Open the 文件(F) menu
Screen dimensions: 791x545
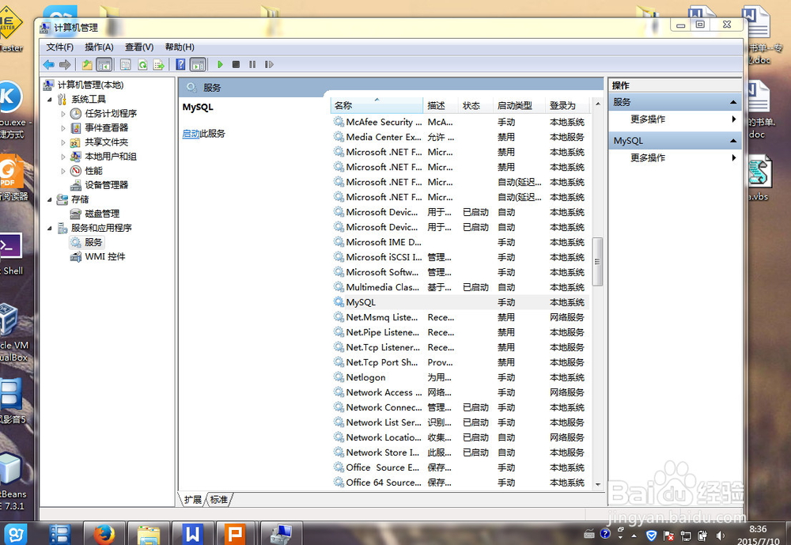coord(59,47)
